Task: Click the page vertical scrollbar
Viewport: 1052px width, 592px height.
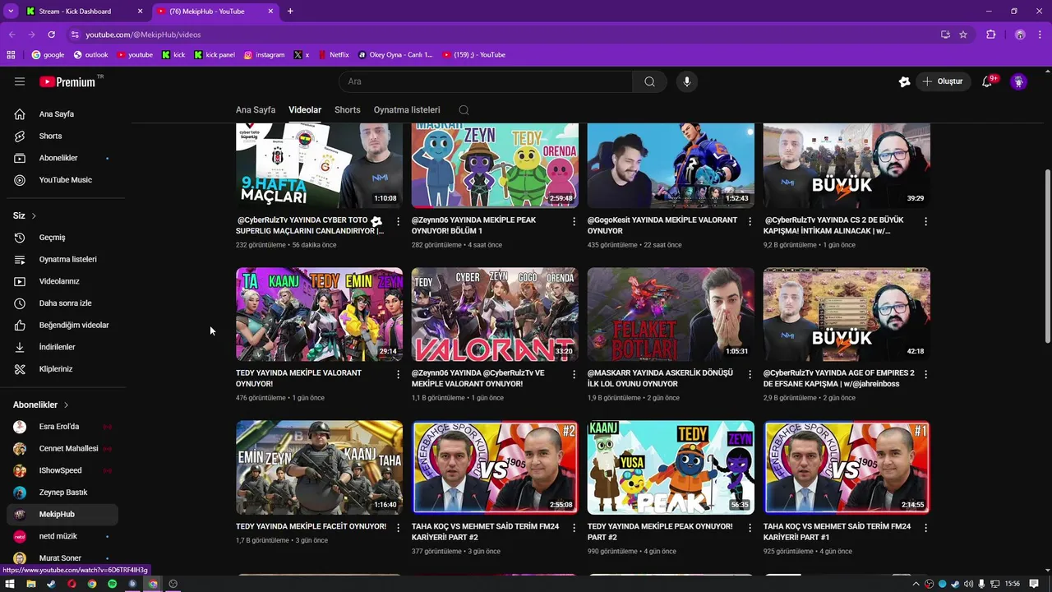Action: point(1047,256)
